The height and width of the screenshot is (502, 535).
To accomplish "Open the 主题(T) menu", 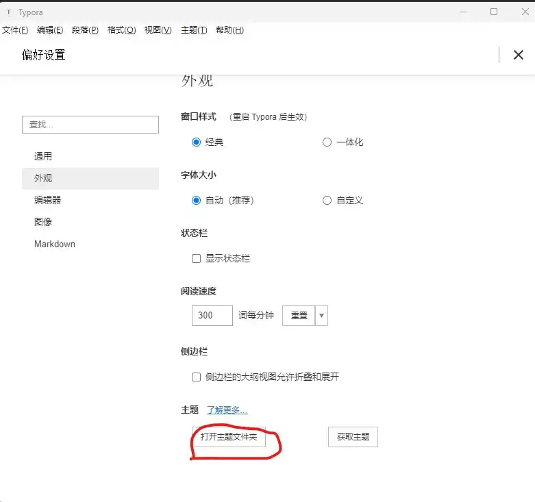I will 194,30.
